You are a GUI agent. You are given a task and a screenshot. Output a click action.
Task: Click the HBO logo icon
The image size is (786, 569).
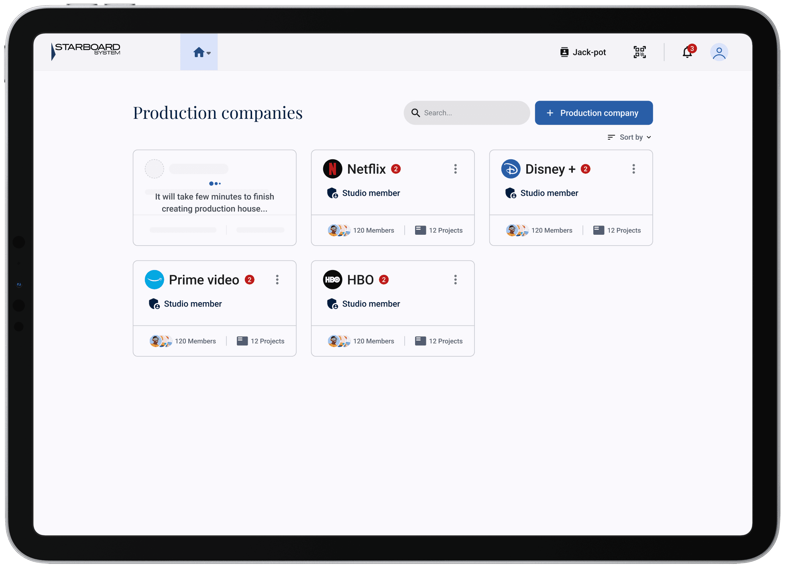pos(332,280)
